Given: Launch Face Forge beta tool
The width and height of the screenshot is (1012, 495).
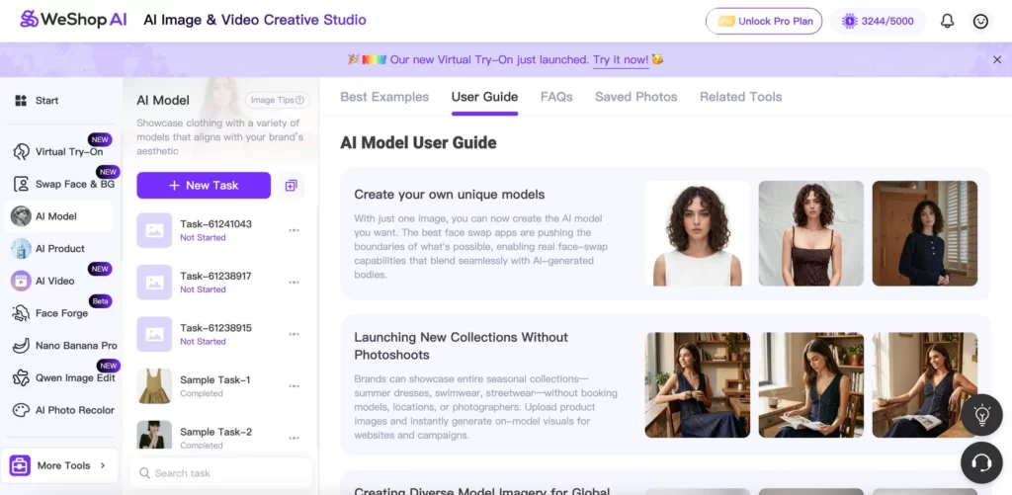Looking at the screenshot, I should coord(51,313).
